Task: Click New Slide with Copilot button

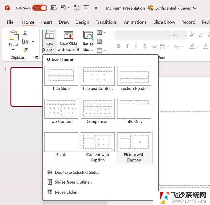Action: click(x=69, y=41)
